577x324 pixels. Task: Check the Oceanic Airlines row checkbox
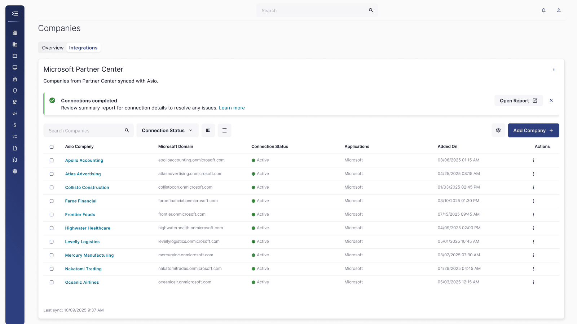coord(52,282)
